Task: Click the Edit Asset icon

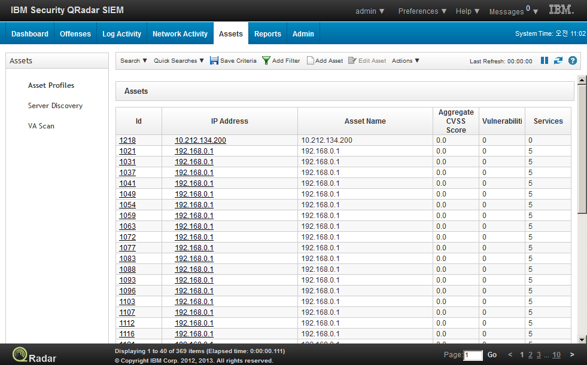Action: point(352,60)
